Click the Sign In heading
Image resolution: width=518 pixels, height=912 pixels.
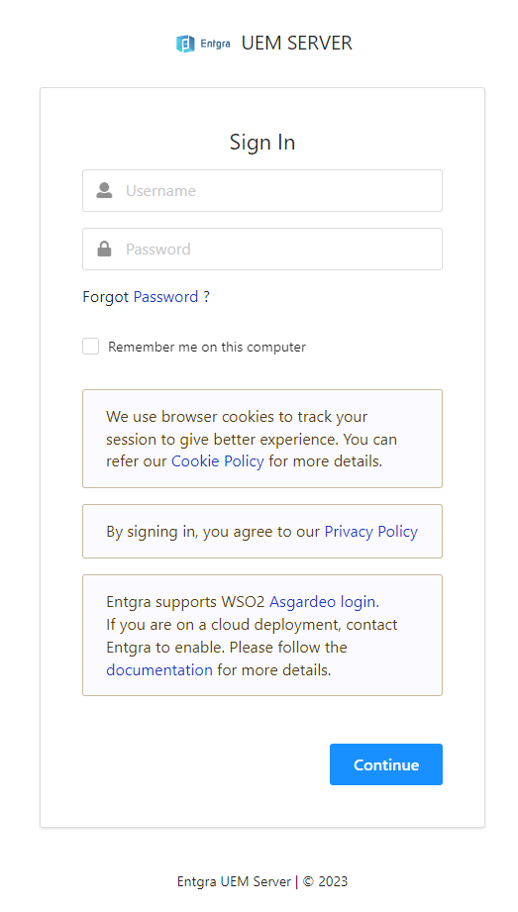pyautogui.click(x=262, y=143)
